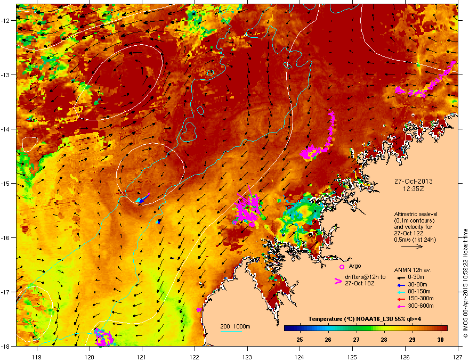Click the '119' longitude axis label
This screenshot has height=362, width=469.
37,357
